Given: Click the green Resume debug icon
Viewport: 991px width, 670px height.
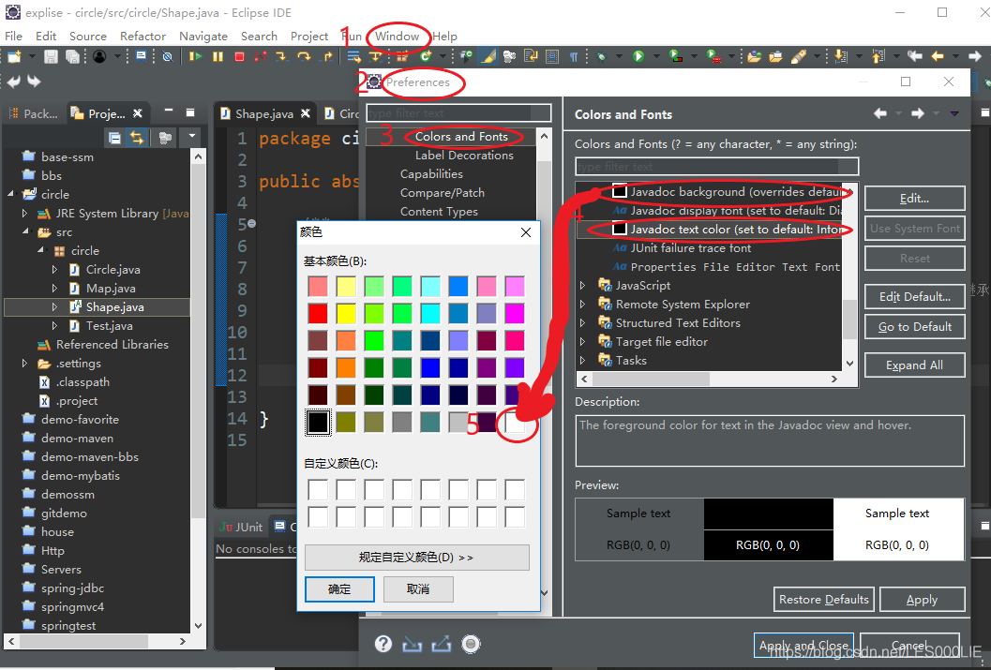Looking at the screenshot, I should tap(195, 57).
